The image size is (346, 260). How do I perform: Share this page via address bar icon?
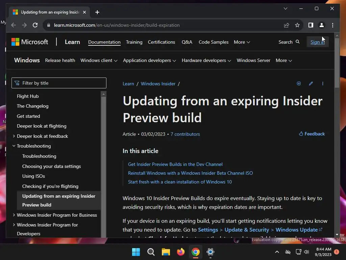point(287,25)
